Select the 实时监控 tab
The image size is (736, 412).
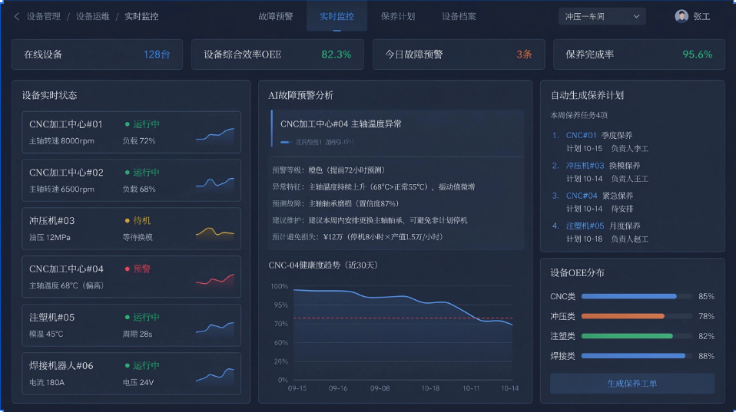(337, 16)
